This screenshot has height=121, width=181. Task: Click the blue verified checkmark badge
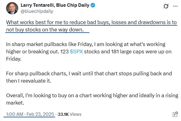tap(93, 5)
